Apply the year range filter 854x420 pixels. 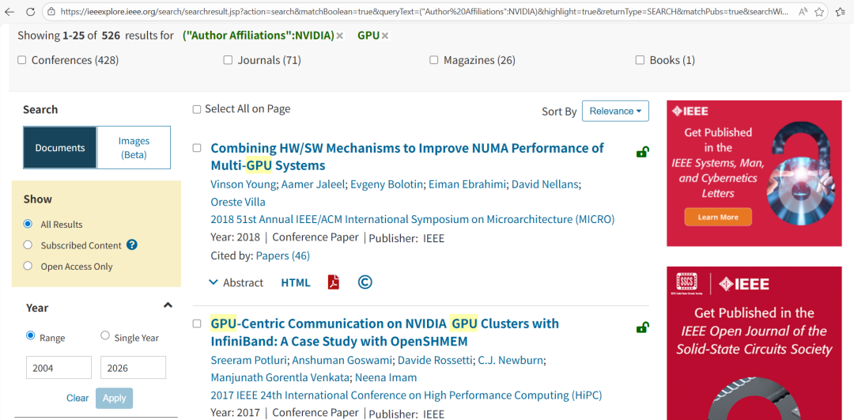115,398
